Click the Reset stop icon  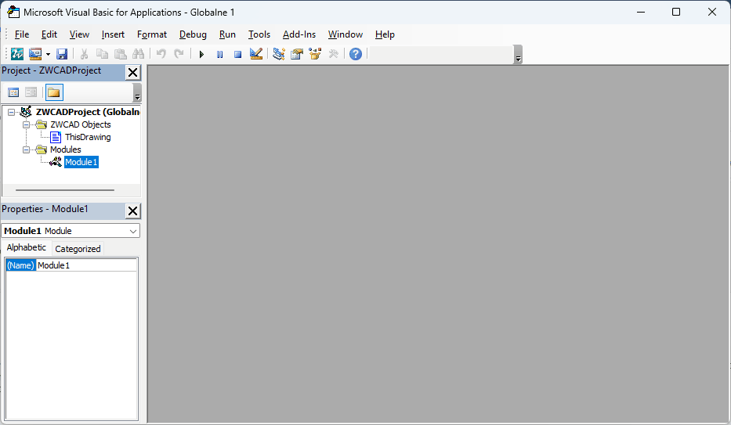pyautogui.click(x=237, y=55)
